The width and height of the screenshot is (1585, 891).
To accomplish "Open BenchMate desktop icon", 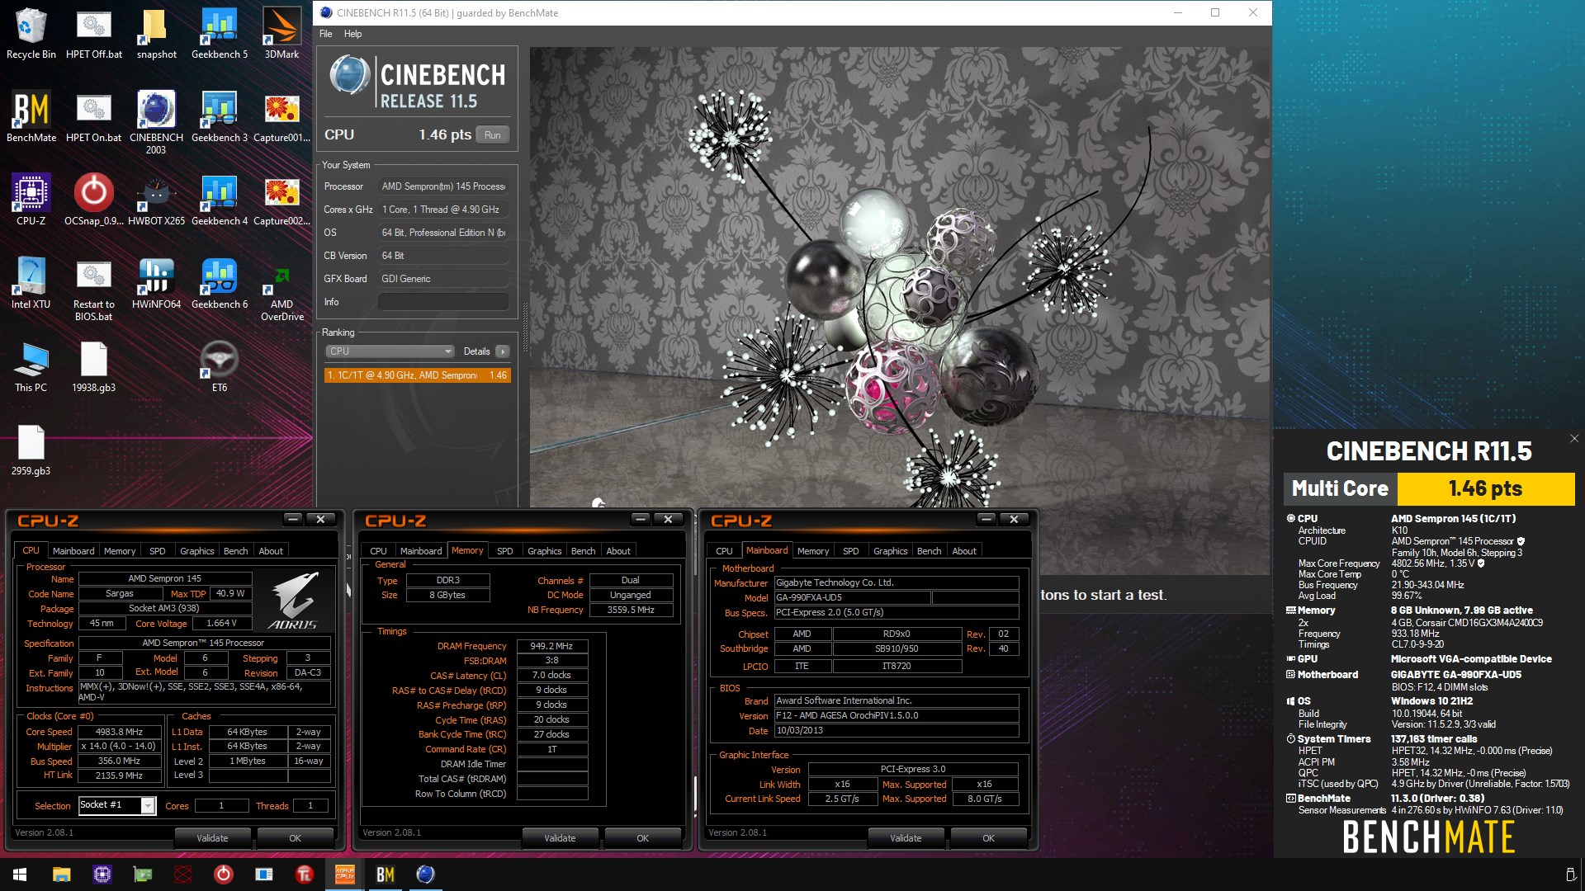I will coord(31,116).
